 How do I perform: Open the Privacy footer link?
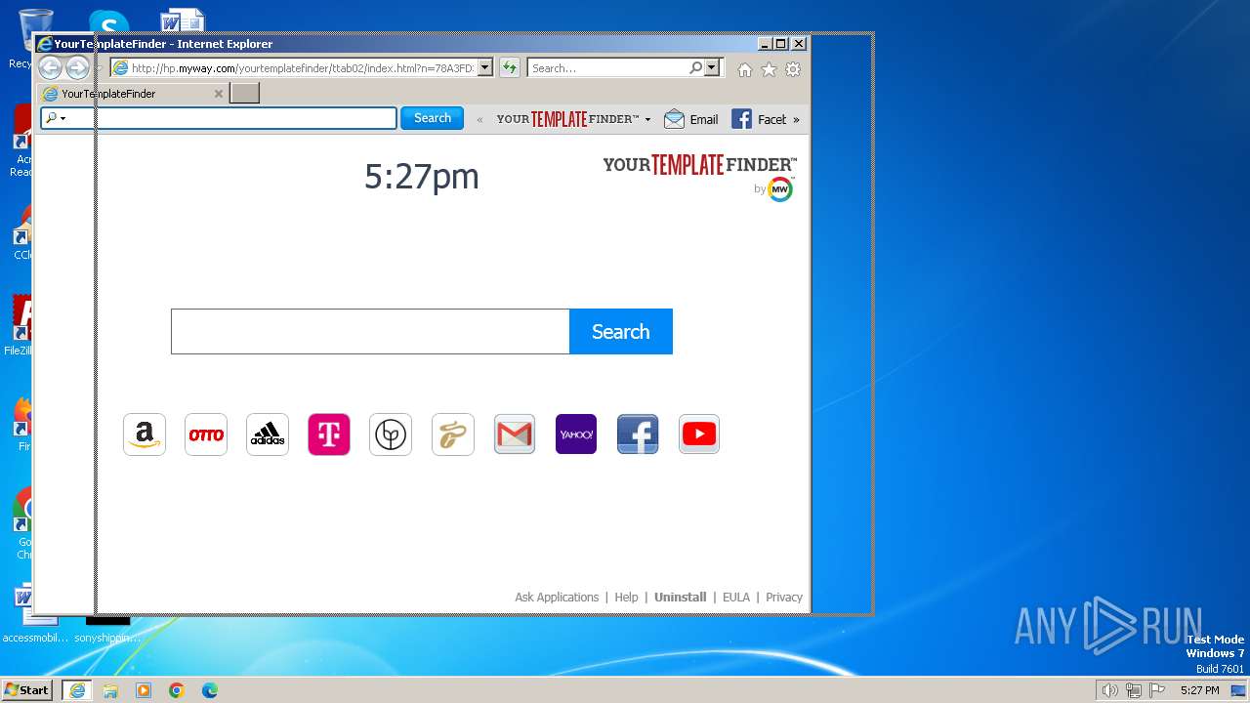(x=784, y=598)
